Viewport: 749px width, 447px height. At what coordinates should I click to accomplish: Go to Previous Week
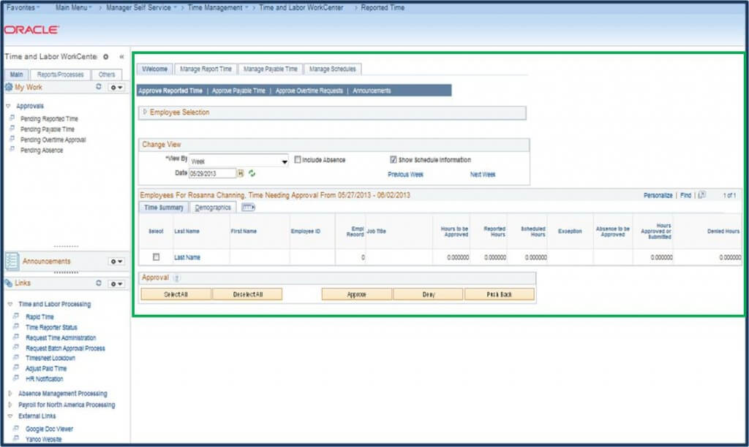[x=405, y=175]
